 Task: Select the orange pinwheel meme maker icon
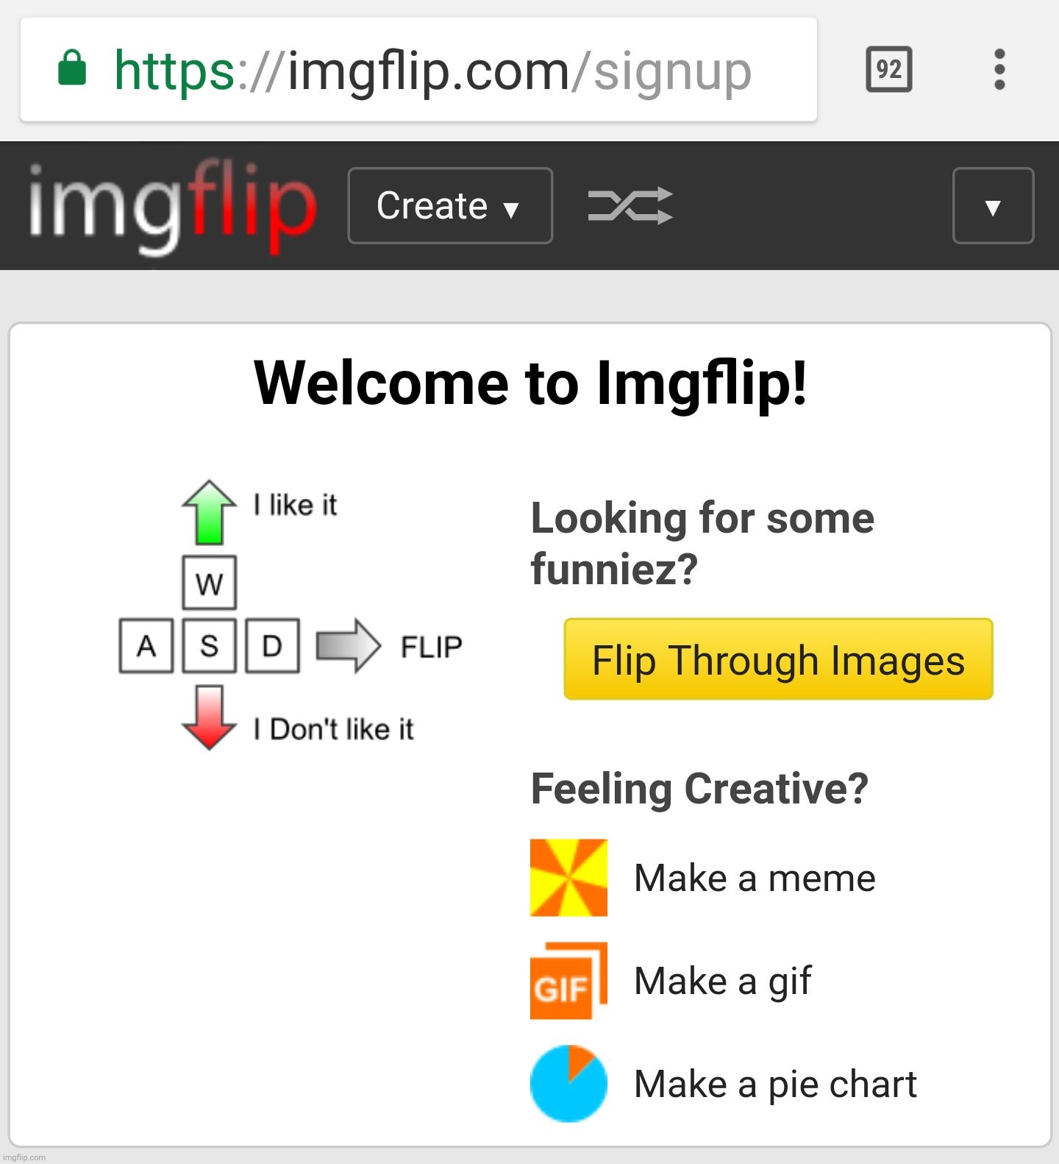click(568, 877)
